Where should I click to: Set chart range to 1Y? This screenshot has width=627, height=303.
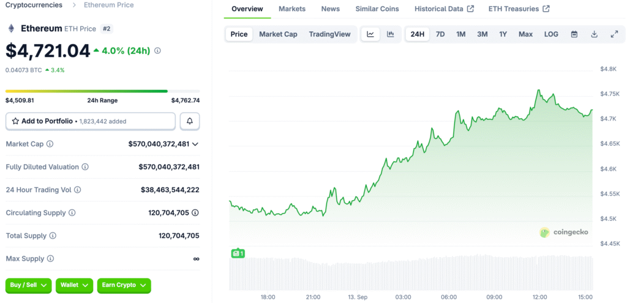(503, 34)
